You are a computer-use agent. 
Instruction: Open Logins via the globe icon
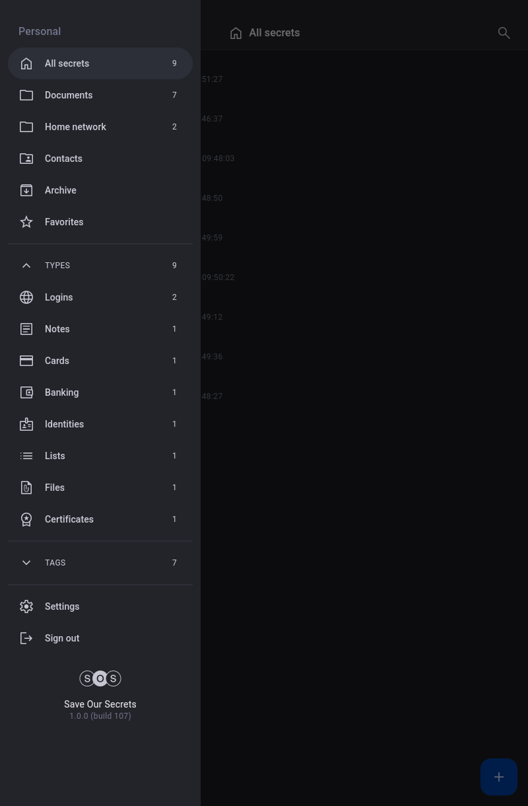(26, 297)
